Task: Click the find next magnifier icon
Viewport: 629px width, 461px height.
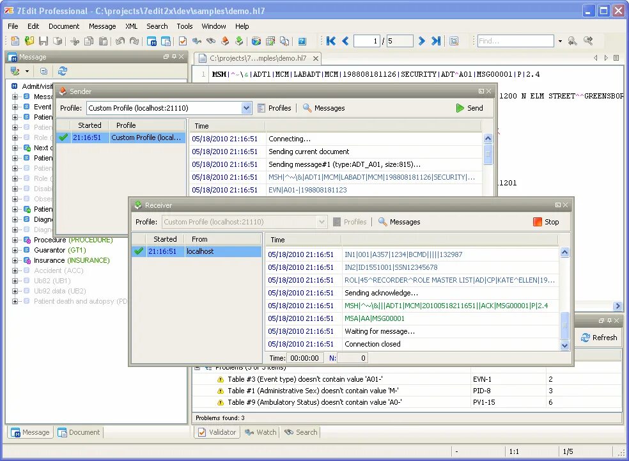Action: pyautogui.click(x=588, y=41)
